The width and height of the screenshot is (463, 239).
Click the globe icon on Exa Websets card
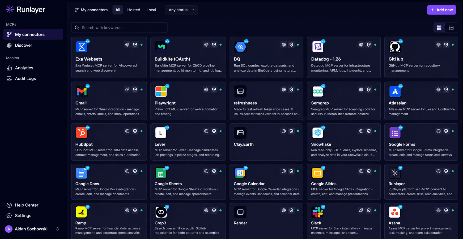[x=127, y=45]
